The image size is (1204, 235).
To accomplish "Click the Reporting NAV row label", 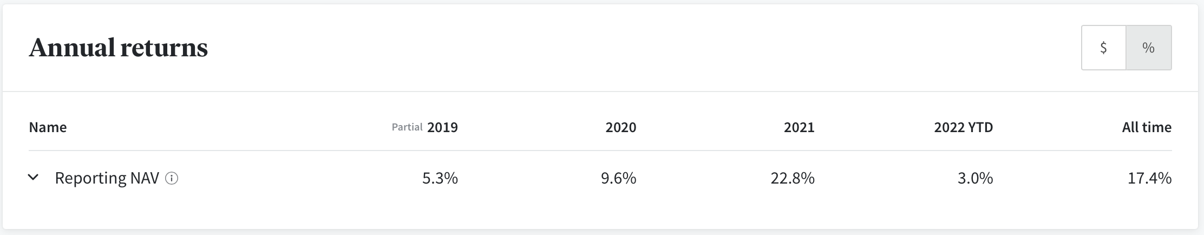I will (107, 178).
